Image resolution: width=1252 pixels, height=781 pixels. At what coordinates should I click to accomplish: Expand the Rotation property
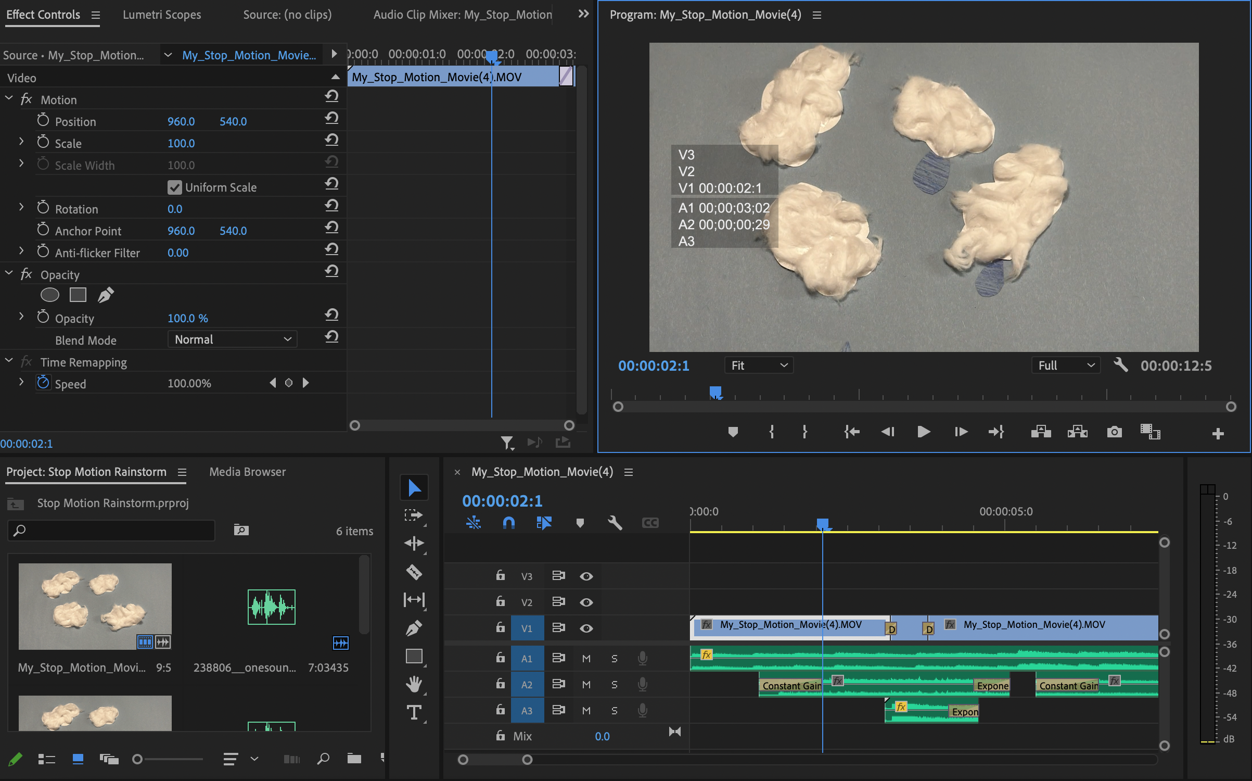coord(21,207)
